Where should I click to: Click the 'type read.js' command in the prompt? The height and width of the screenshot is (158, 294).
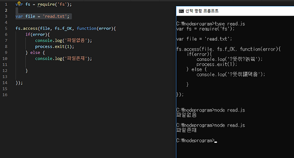click(x=229, y=24)
